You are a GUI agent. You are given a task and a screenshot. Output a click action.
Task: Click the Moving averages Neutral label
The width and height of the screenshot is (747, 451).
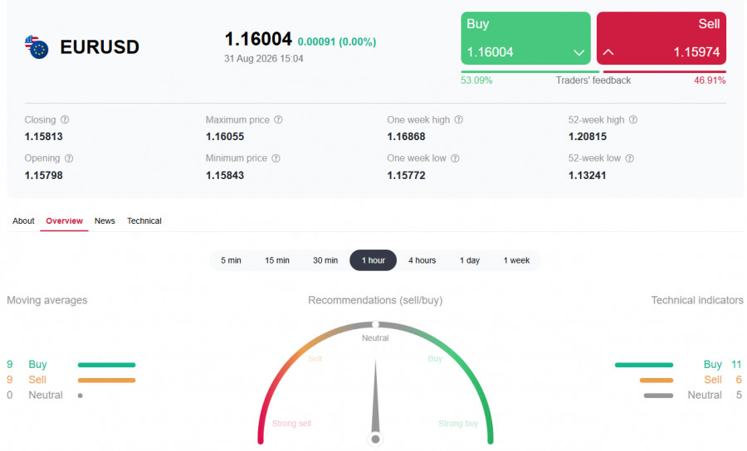coord(46,395)
